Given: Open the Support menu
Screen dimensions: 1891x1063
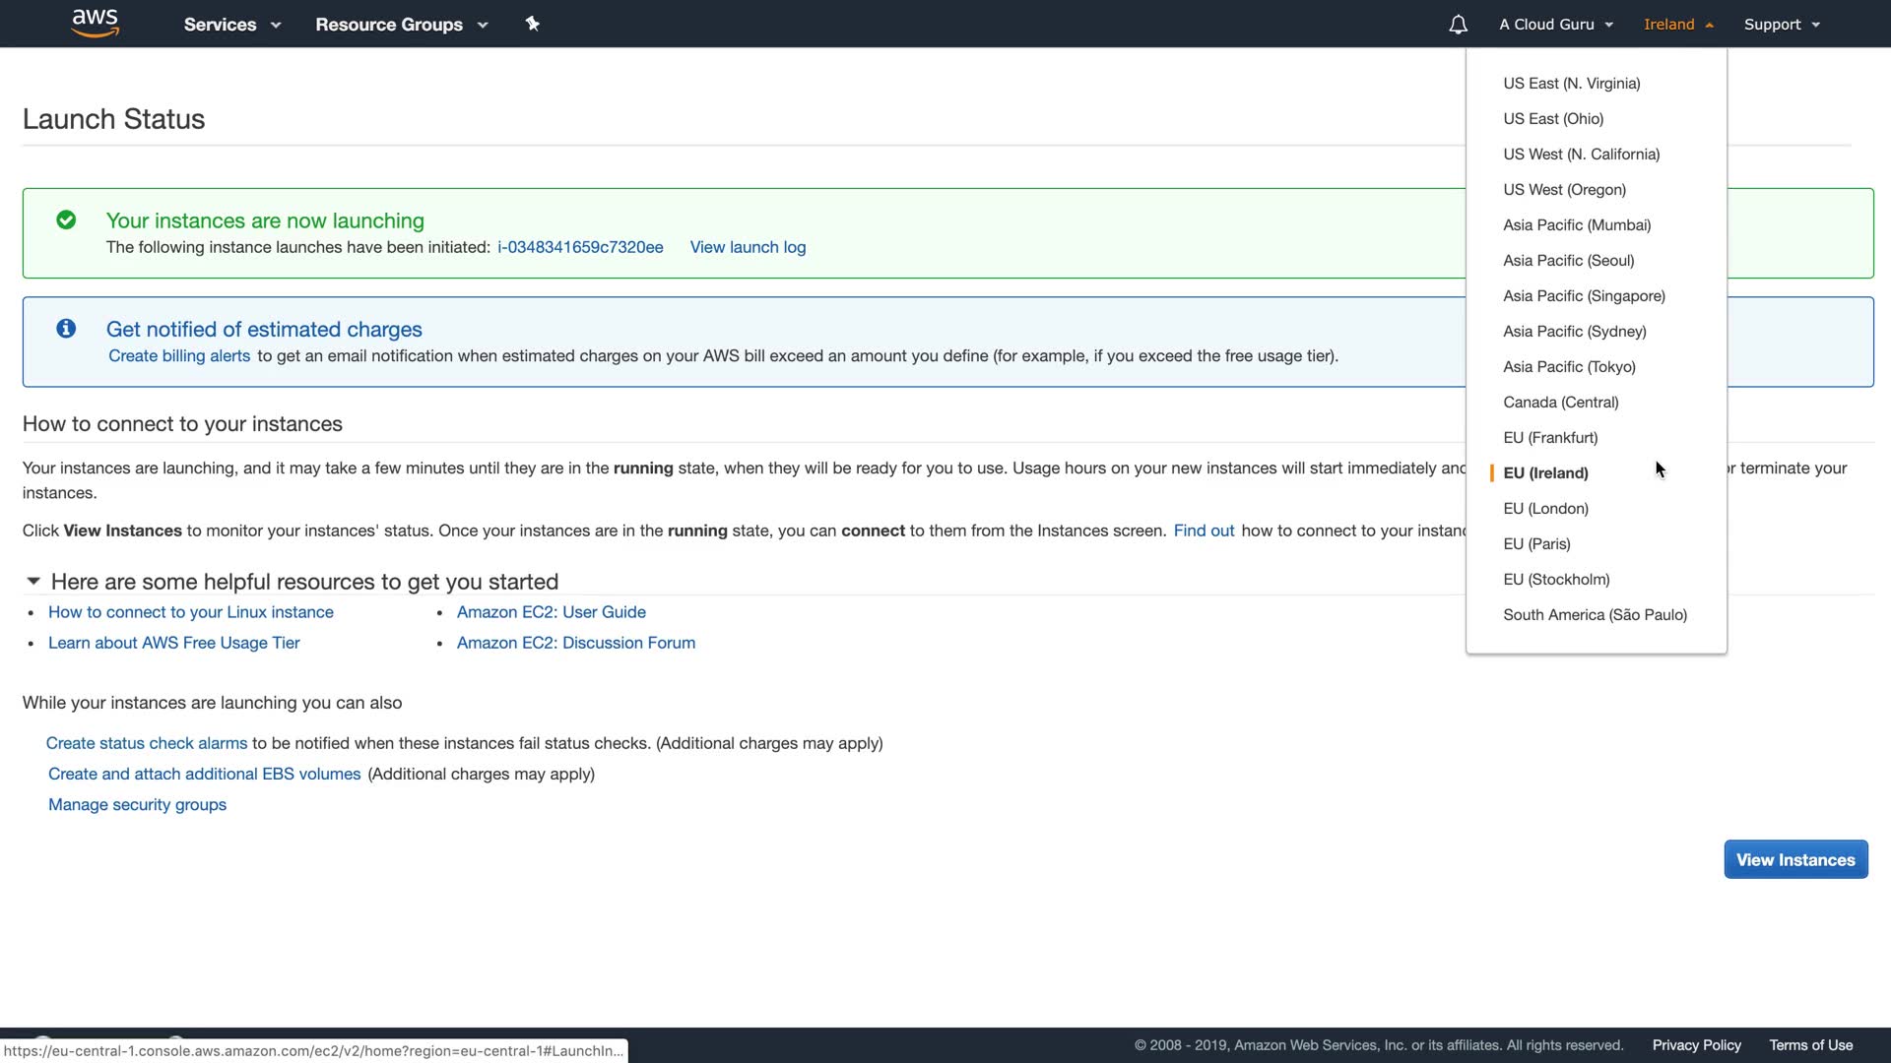Looking at the screenshot, I should [1781, 25].
